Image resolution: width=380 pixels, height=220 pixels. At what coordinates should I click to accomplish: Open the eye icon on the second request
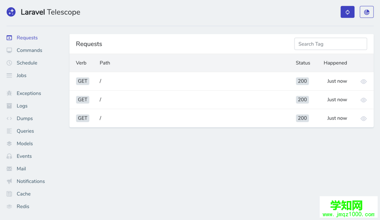pos(363,100)
